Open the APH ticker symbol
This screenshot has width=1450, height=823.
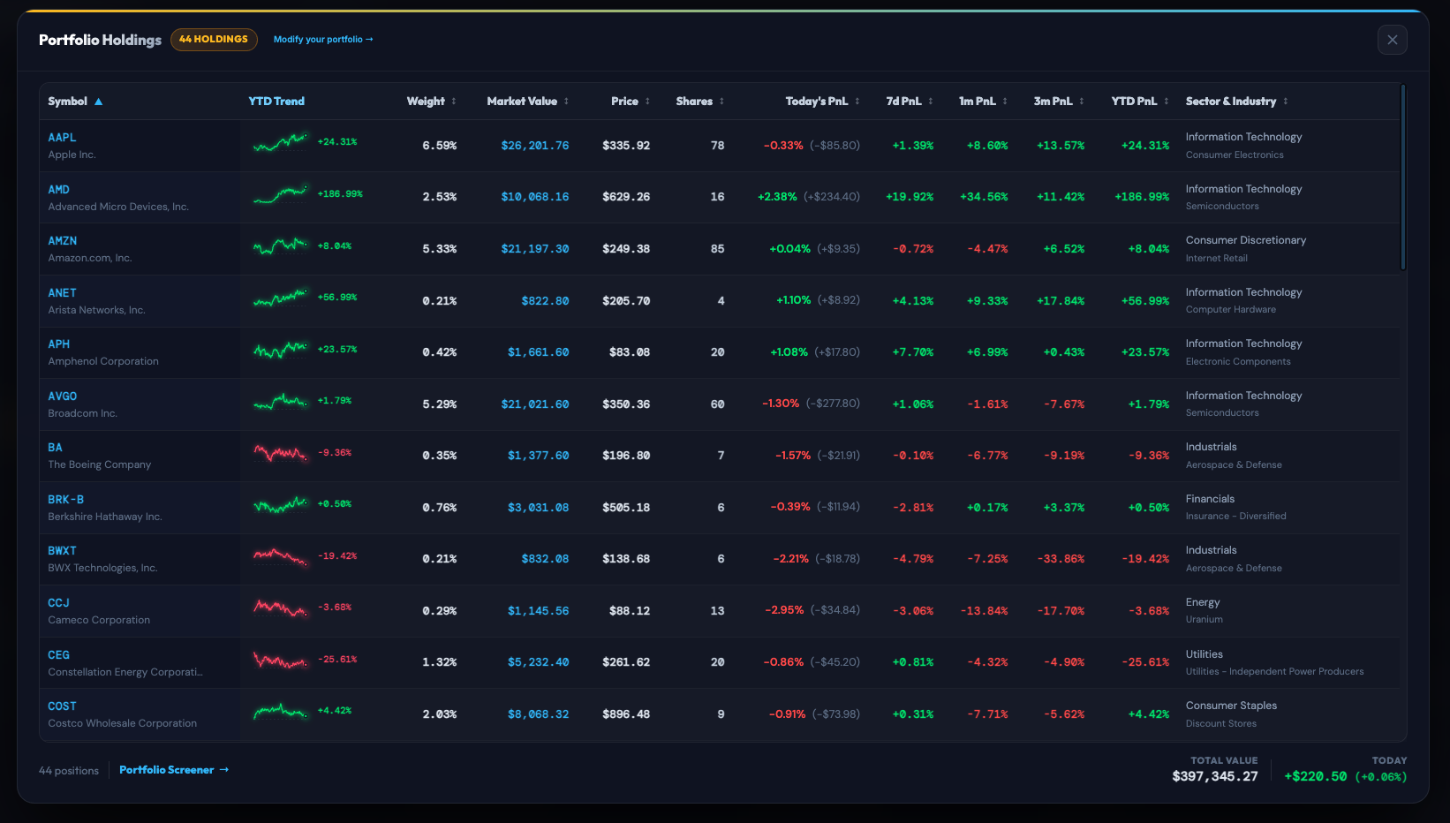tap(59, 344)
